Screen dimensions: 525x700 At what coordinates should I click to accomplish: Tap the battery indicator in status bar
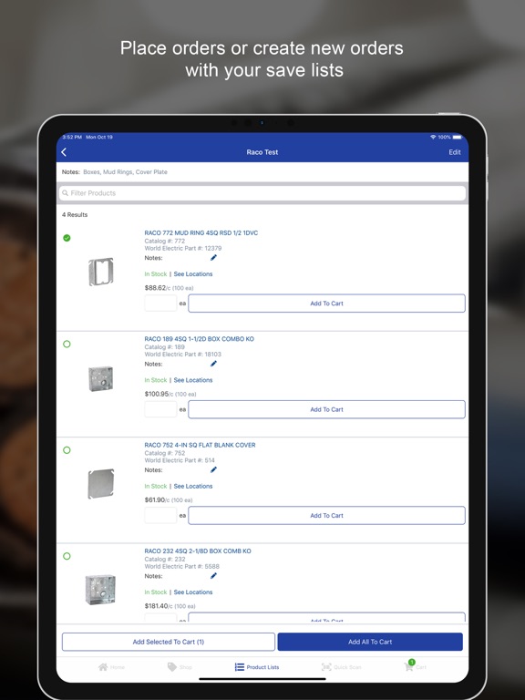458,137
